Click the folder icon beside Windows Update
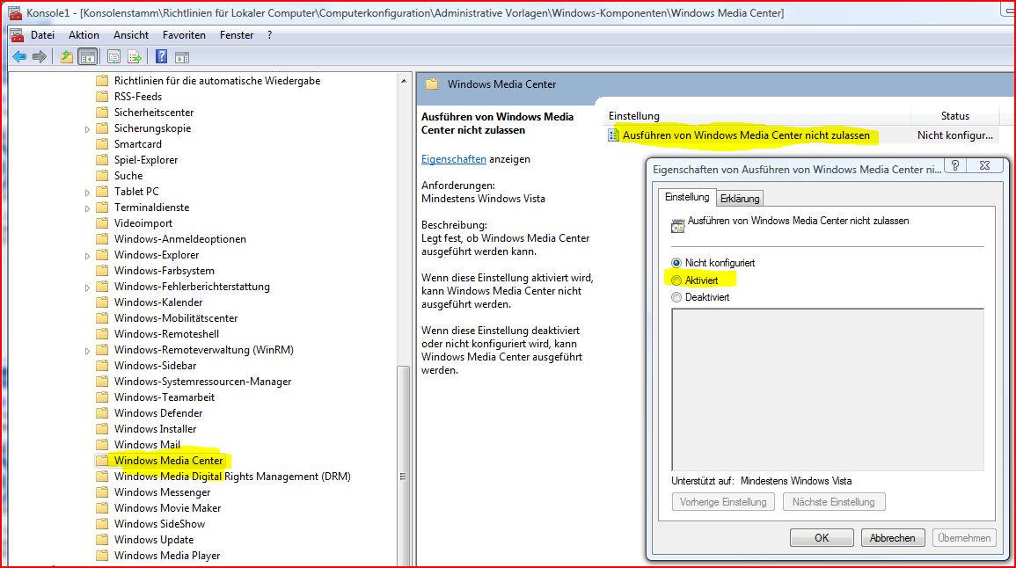 tap(102, 540)
